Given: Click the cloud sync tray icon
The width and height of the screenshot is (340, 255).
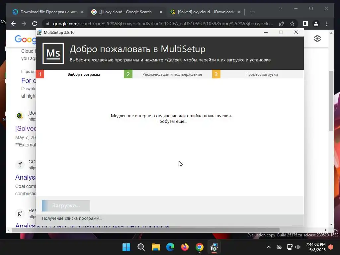Looking at the screenshot, I should pyautogui.click(x=279, y=247).
